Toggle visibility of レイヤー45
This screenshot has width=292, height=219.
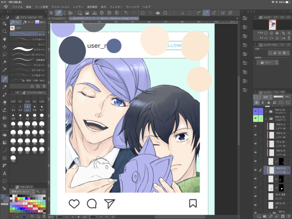(255, 144)
